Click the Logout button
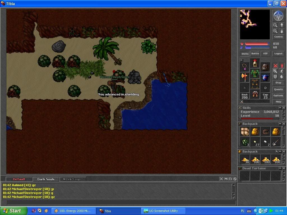This screenshot has width=287, height=215. (x=278, y=53)
